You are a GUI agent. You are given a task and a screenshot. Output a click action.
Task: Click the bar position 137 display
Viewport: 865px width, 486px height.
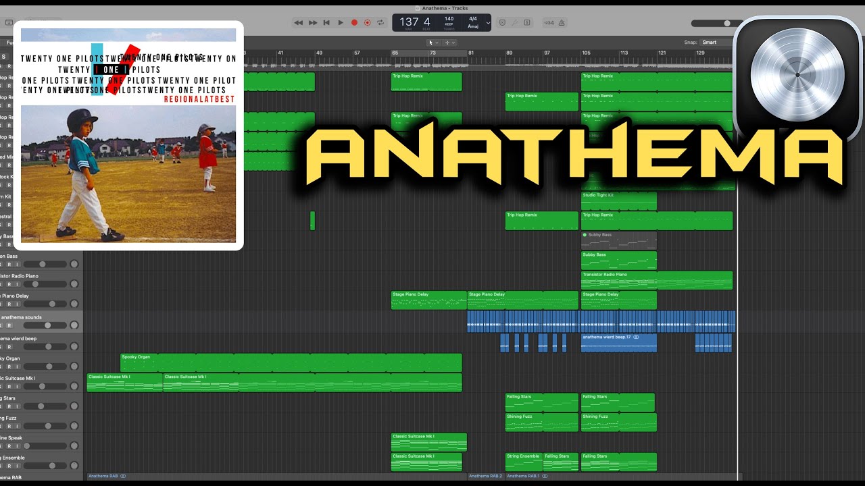click(x=409, y=22)
